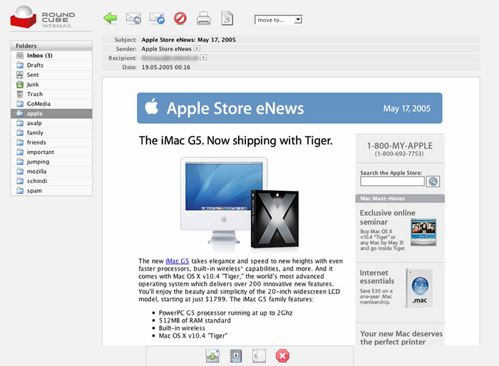The height and width of the screenshot is (366, 499).
Task: Open the jumping folder
Action: [x=51, y=162]
